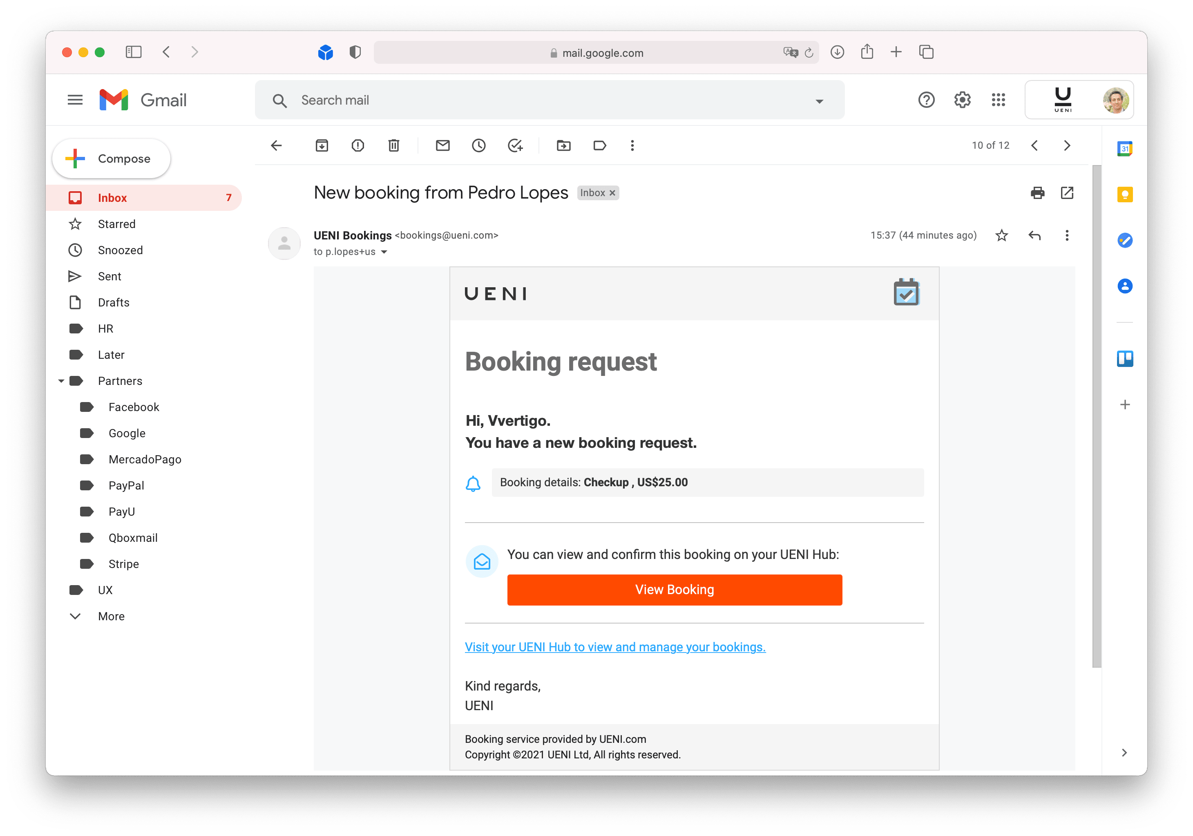Open Trello add-on in side panel
The width and height of the screenshot is (1193, 836).
[x=1125, y=358]
